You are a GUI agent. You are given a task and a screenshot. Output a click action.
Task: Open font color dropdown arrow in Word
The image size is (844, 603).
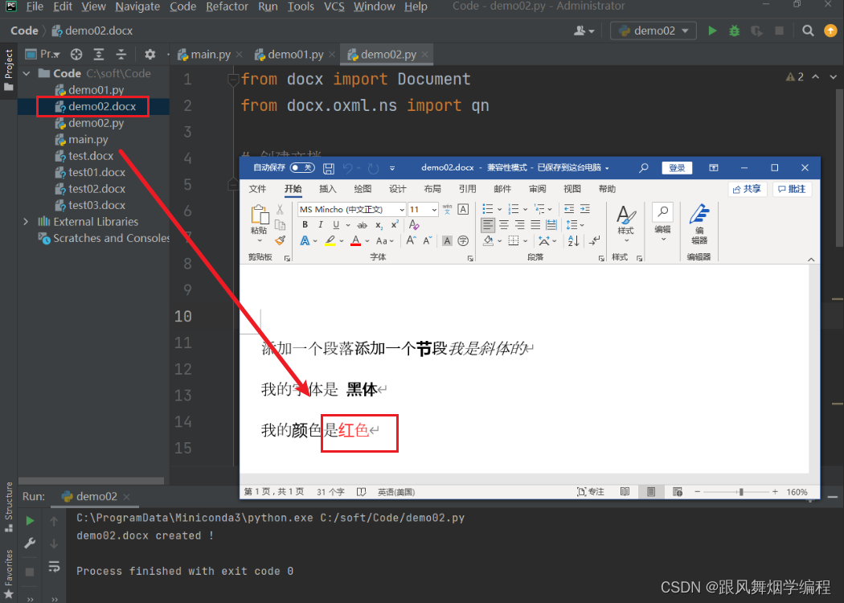coord(367,241)
